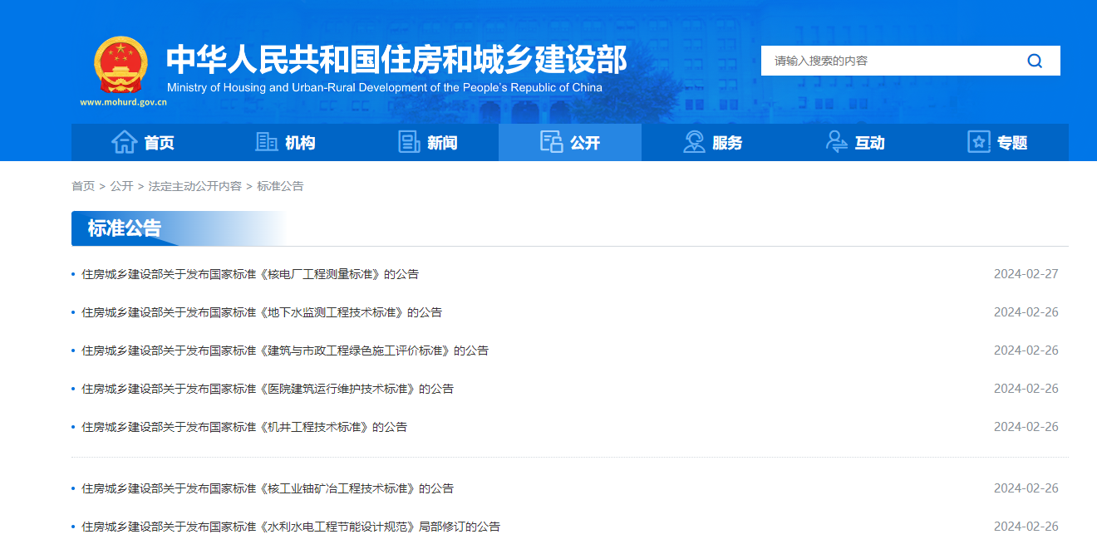Open the 新闻 navigation tab
1097x549 pixels.
tap(442, 143)
